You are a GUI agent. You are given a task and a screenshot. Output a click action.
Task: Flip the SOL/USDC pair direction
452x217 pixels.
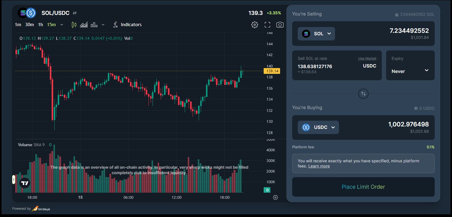75,13
